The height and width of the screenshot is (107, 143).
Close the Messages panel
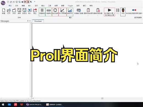[x=30, y=21]
